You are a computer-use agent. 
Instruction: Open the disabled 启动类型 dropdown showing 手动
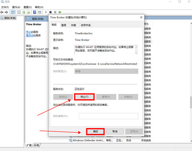point(106,71)
